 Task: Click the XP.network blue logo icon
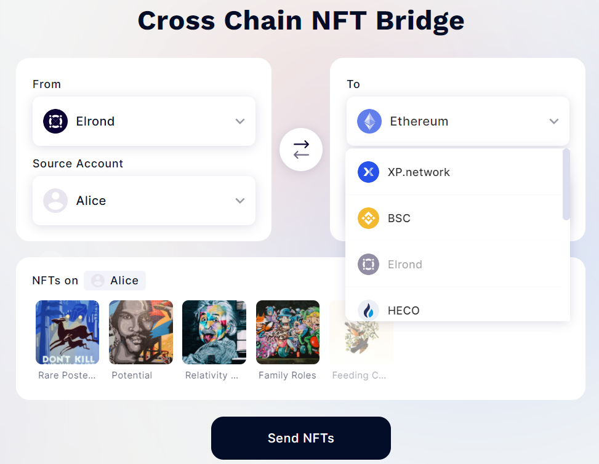tap(368, 172)
